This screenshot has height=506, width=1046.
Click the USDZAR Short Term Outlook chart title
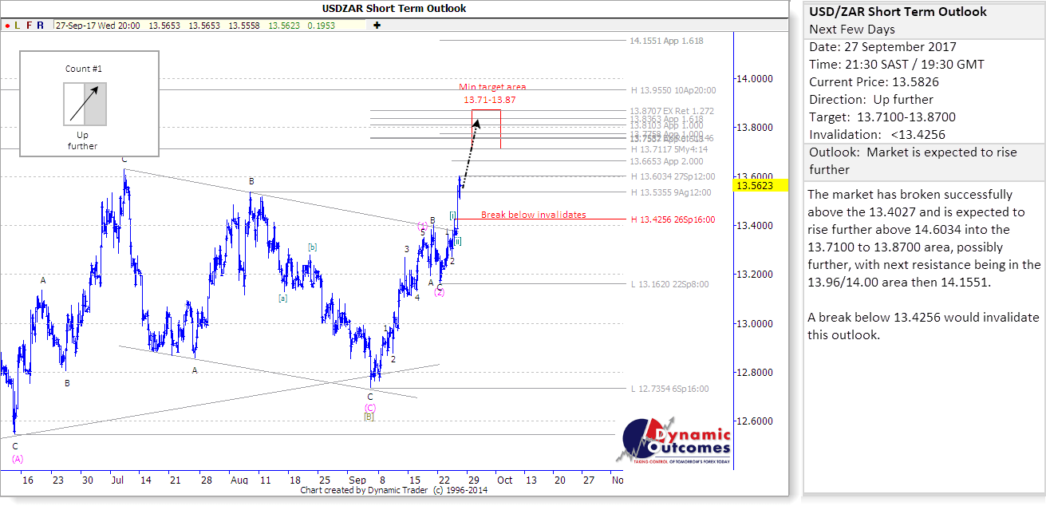click(x=394, y=9)
